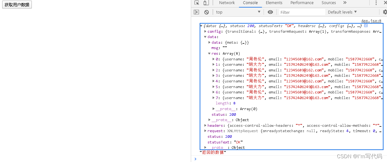The height and width of the screenshot is (162, 387).
Task: Click the 获取用户数据 button
Action: (17, 5)
